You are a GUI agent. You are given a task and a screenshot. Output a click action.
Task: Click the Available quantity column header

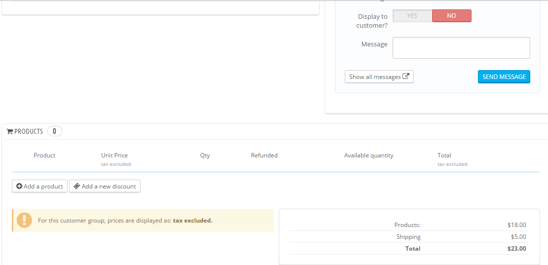pyautogui.click(x=369, y=155)
